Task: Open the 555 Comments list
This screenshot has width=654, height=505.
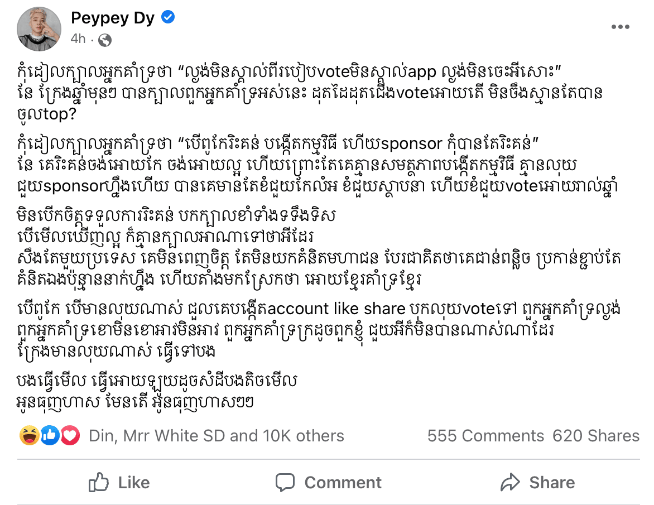Action: [x=485, y=436]
